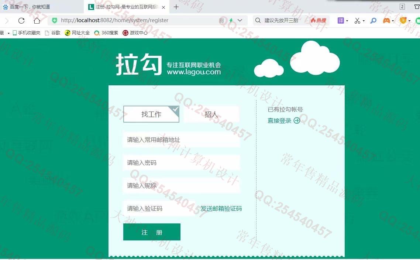
Task: Open the 360搜索 bookmark
Action: 106,33
